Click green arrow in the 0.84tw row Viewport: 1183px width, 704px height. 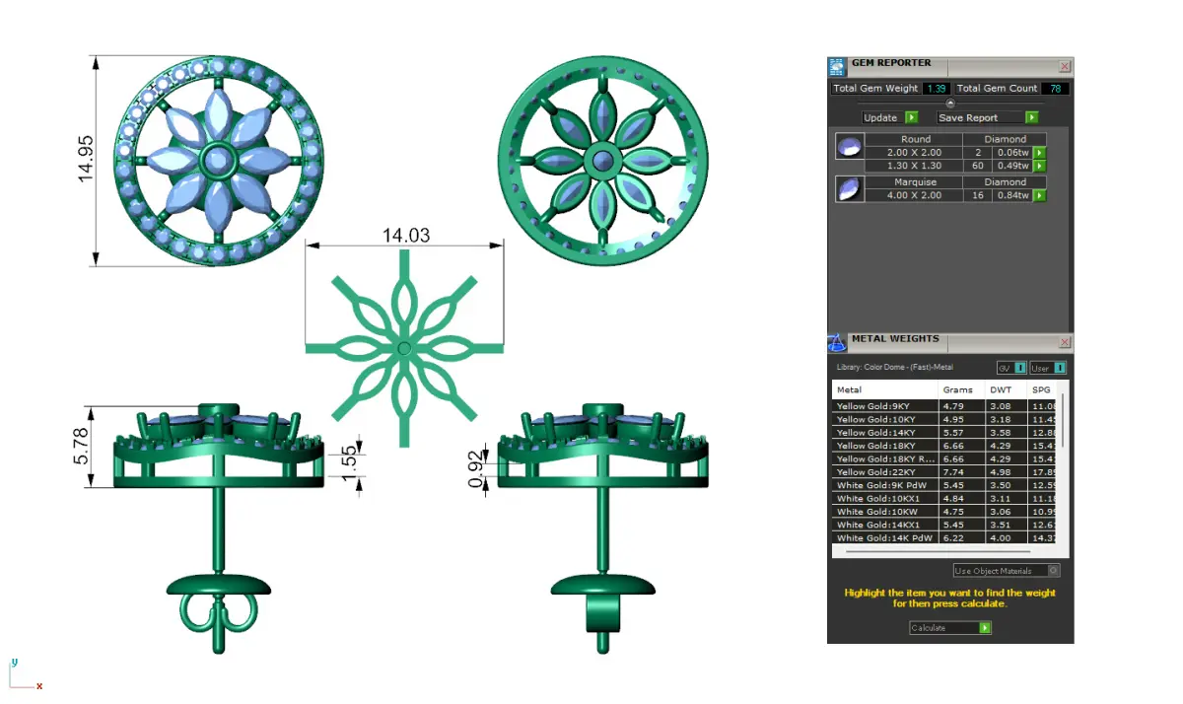point(1039,195)
